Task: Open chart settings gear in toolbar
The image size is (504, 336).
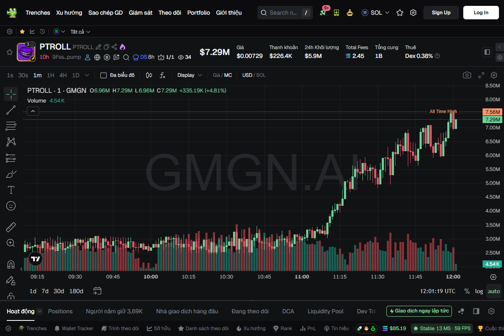Action: [x=494, y=75]
